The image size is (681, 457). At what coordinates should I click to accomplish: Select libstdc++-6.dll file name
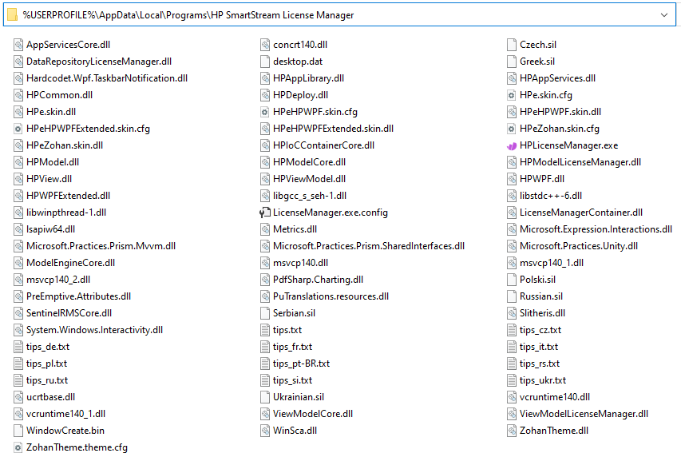coord(551,196)
